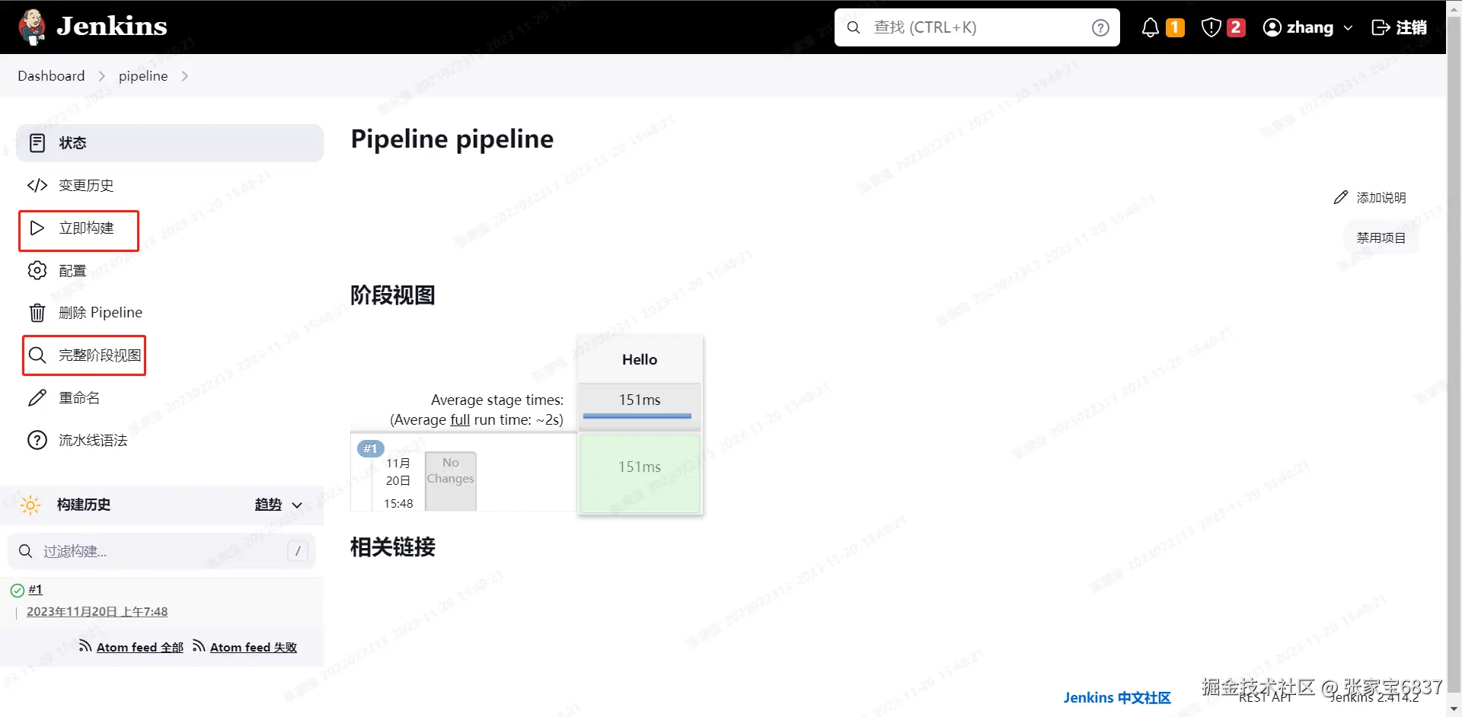Viewport: 1462px width, 717px height.
Task: Open 变更历史 in the sidebar
Action: point(86,185)
